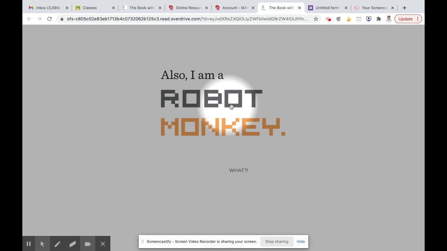Open the Chrome profile avatar
The height and width of the screenshot is (251, 447).
[389, 19]
